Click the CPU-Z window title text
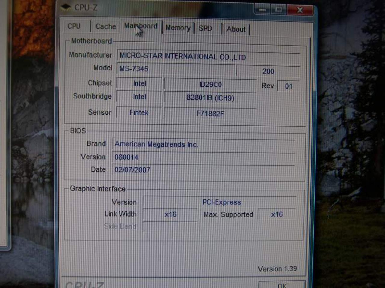Screen dimensions: 385x288 tap(86, 7)
